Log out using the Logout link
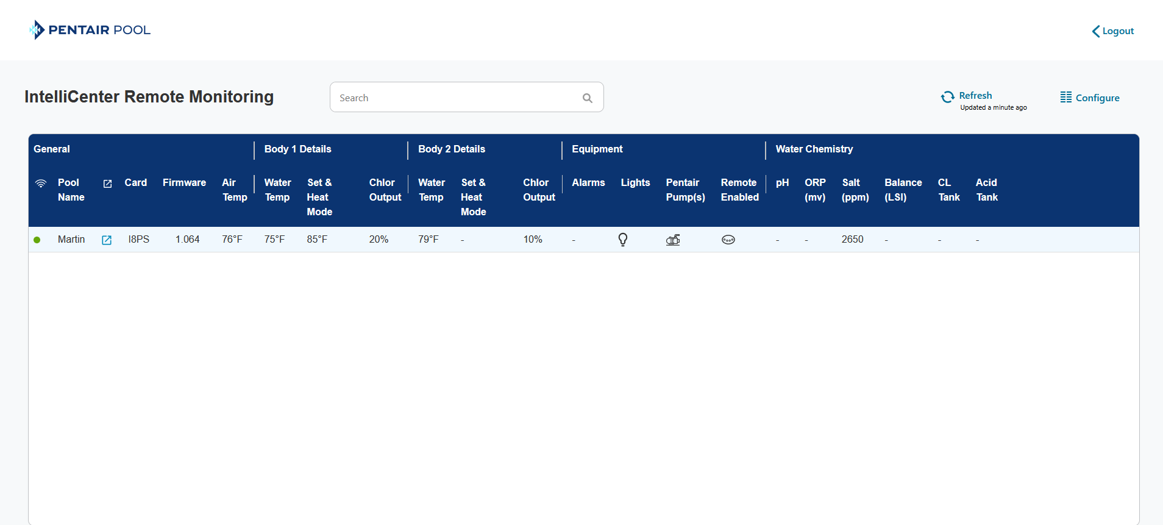 [x=1118, y=31]
